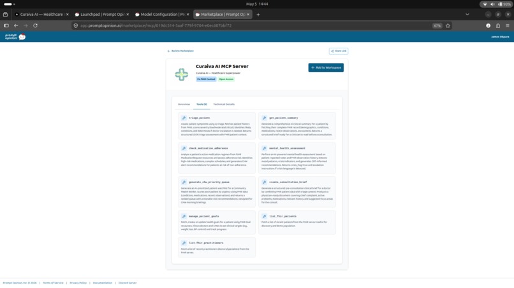Click the Curaiva AI MCP Server title
The height and width of the screenshot is (288, 514).
coord(222,66)
